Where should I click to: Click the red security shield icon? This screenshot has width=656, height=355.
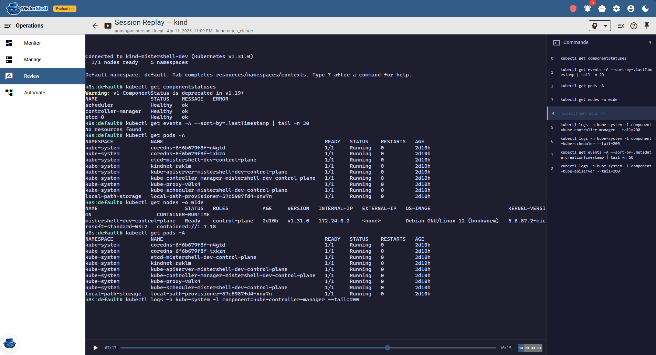573,9
